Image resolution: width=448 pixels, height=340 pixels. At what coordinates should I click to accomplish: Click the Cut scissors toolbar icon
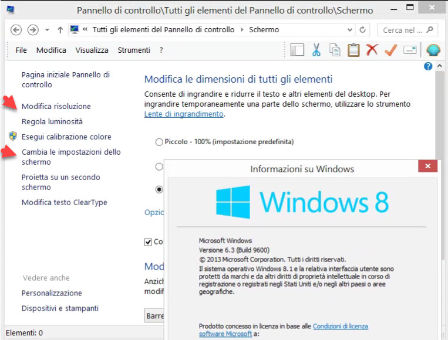[x=316, y=50]
